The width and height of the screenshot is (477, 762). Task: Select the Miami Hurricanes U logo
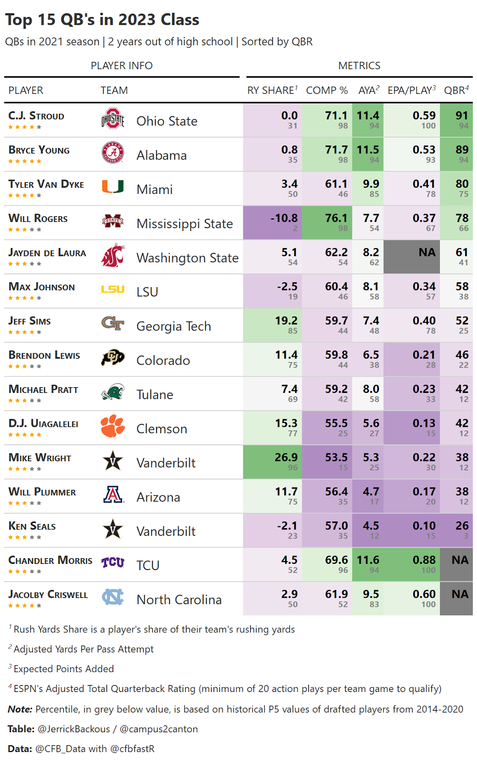[x=113, y=187]
